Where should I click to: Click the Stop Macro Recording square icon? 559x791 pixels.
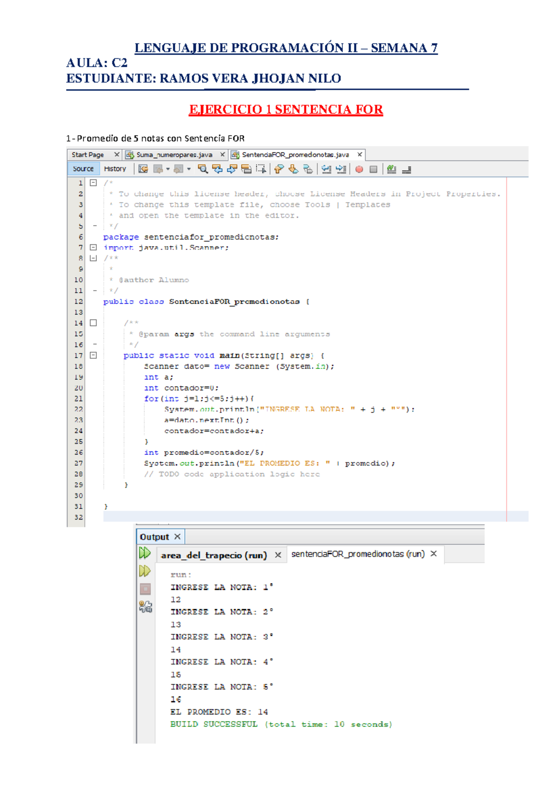(x=373, y=169)
